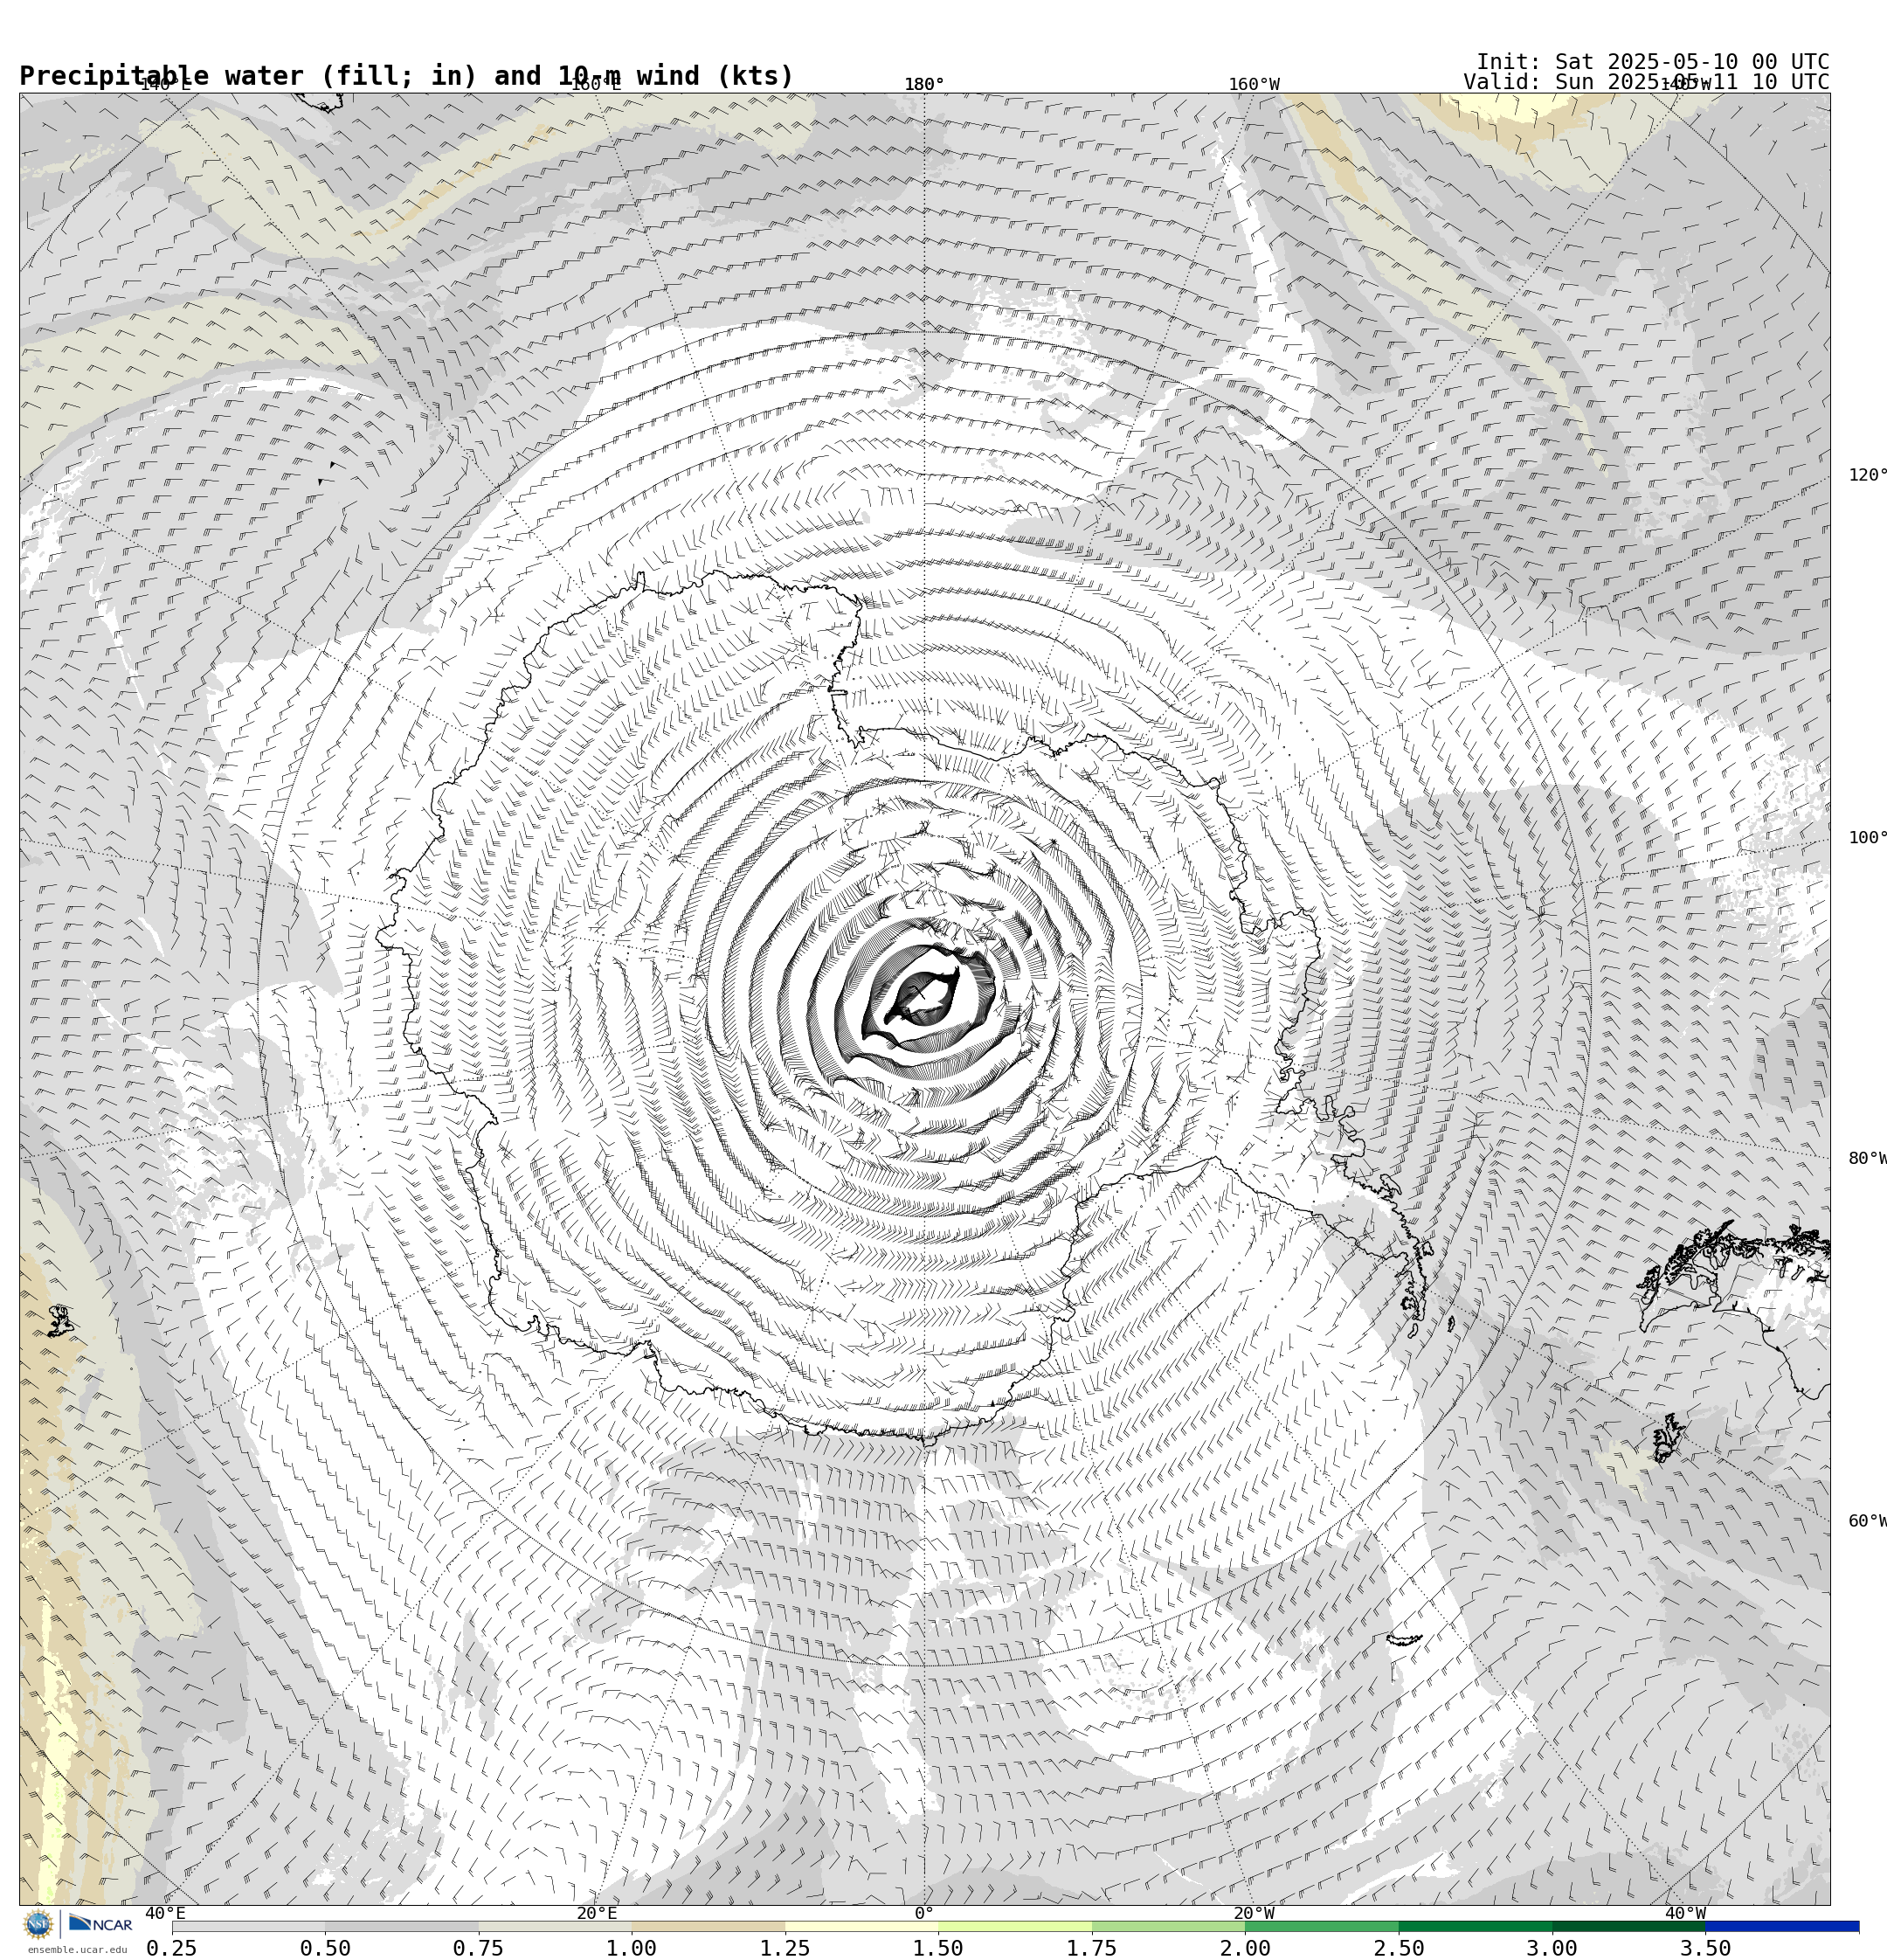Click the 0.50 colorbar value label
1887x1960 pixels.
point(325,1948)
